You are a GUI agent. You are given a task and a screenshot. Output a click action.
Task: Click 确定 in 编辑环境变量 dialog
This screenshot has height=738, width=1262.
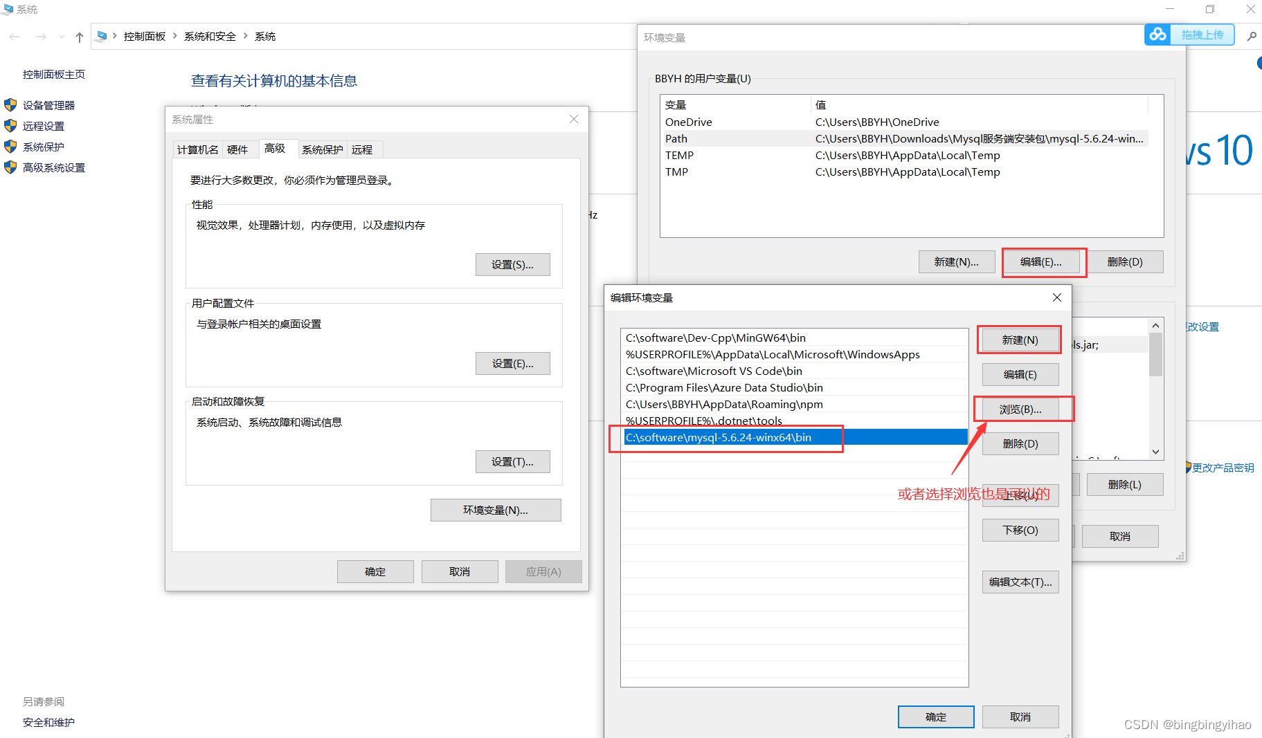(x=936, y=717)
